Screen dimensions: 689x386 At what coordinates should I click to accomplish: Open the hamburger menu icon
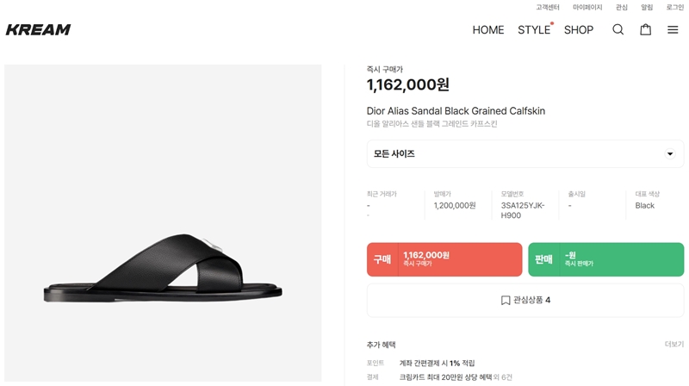tap(673, 30)
